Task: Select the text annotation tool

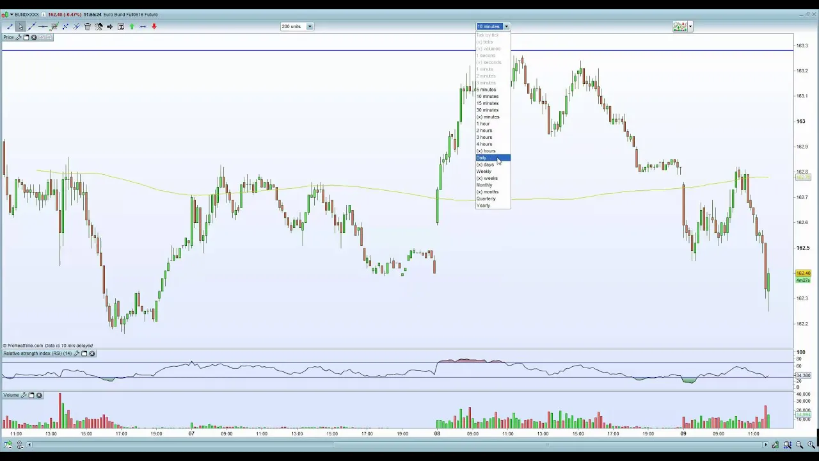Action: click(x=121, y=26)
